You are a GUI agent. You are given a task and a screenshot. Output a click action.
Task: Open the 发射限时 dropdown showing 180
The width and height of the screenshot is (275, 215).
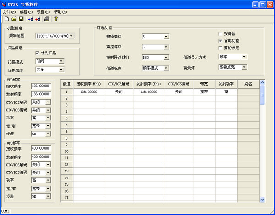click(166, 57)
